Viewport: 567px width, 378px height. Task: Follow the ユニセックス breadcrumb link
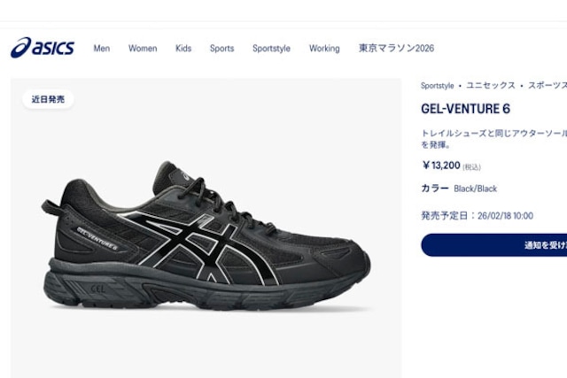[491, 86]
